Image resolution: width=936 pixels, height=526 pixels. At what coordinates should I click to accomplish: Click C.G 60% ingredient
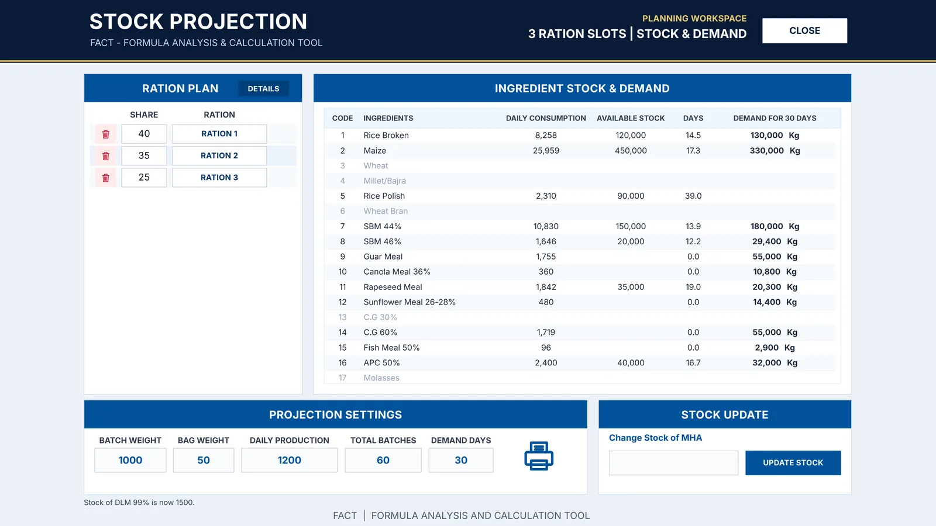pos(380,333)
